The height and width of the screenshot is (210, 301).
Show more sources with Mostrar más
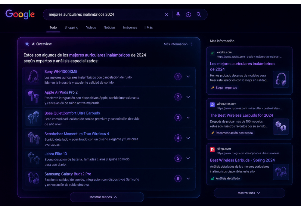(x=249, y=193)
